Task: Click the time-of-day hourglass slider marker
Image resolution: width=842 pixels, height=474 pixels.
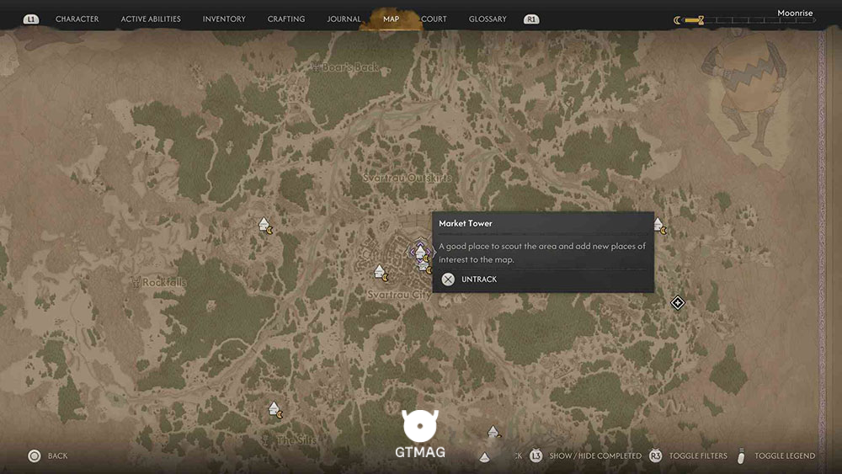Action: tap(701, 20)
